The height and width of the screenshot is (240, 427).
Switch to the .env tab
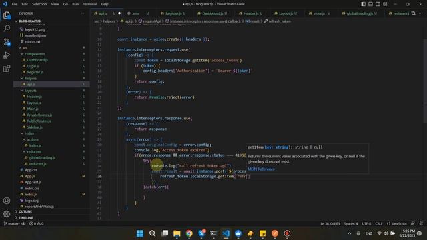138,13
